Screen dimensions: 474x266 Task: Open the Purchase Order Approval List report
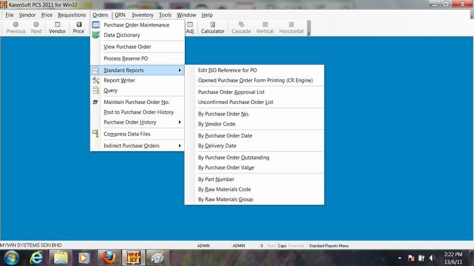click(x=254, y=92)
